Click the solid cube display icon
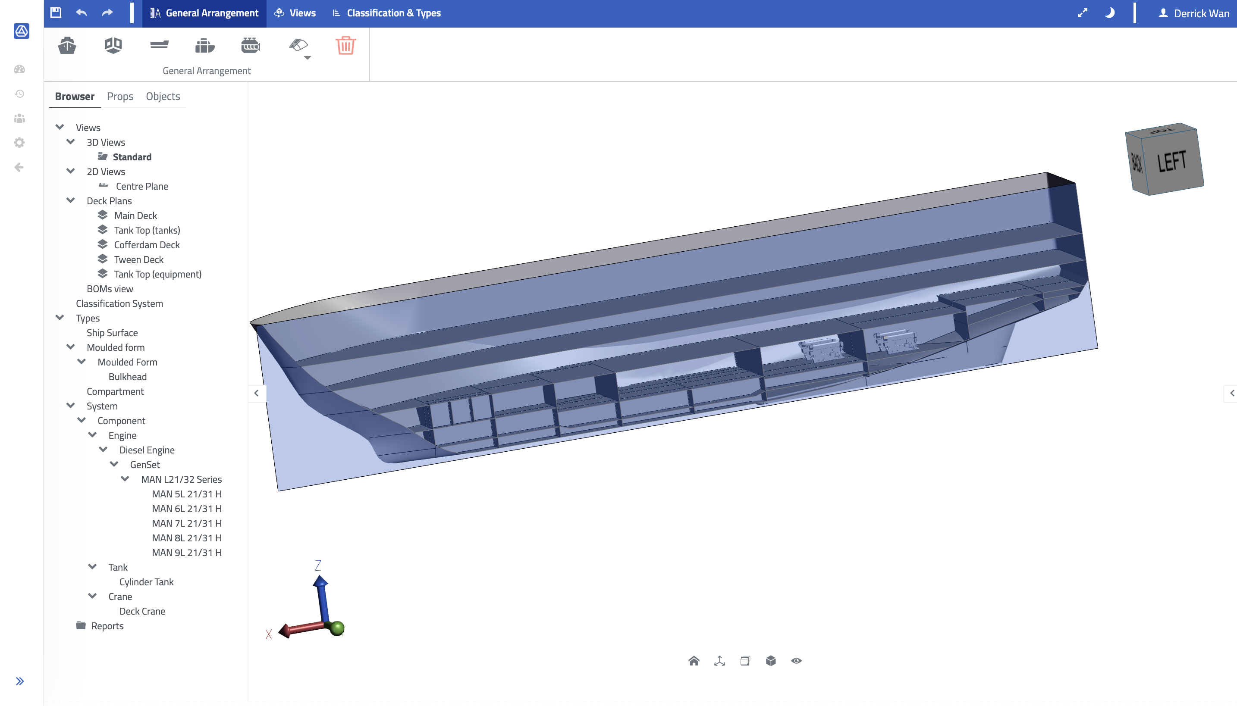Screen dimensions: 1237x706 coord(771,660)
